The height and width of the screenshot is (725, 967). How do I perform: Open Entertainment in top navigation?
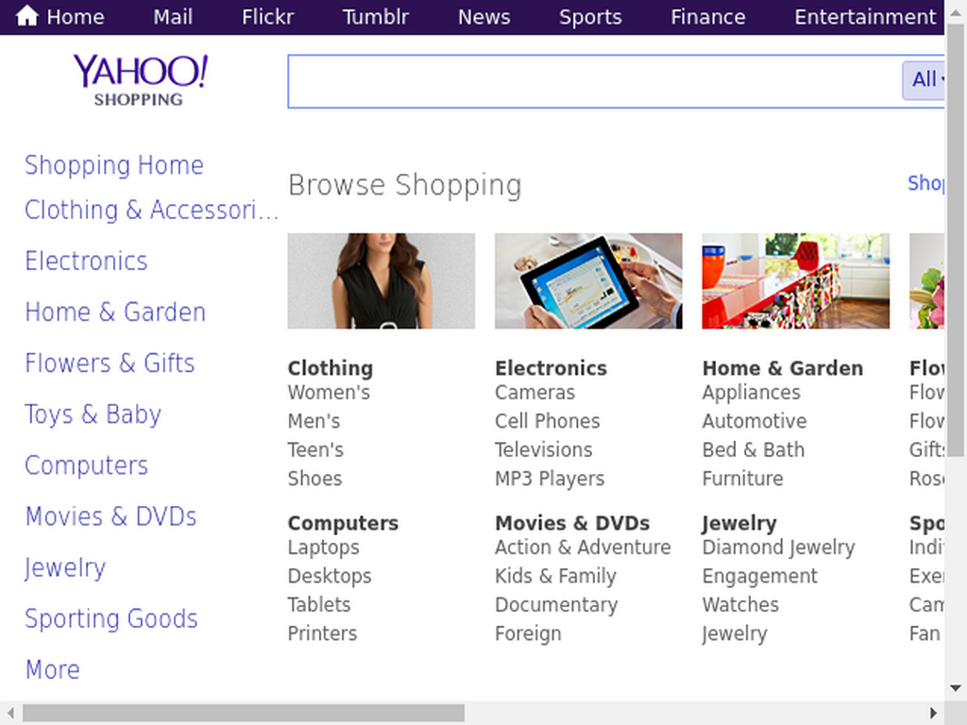(x=865, y=17)
